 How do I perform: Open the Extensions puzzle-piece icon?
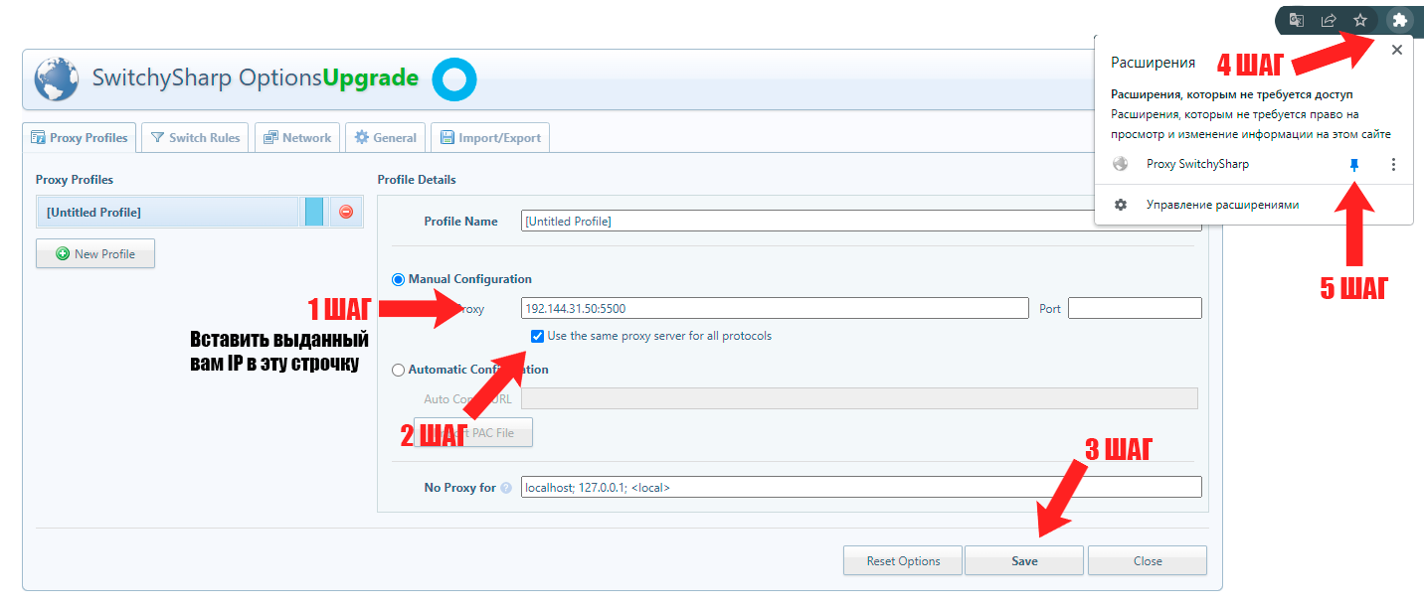coord(1400,20)
